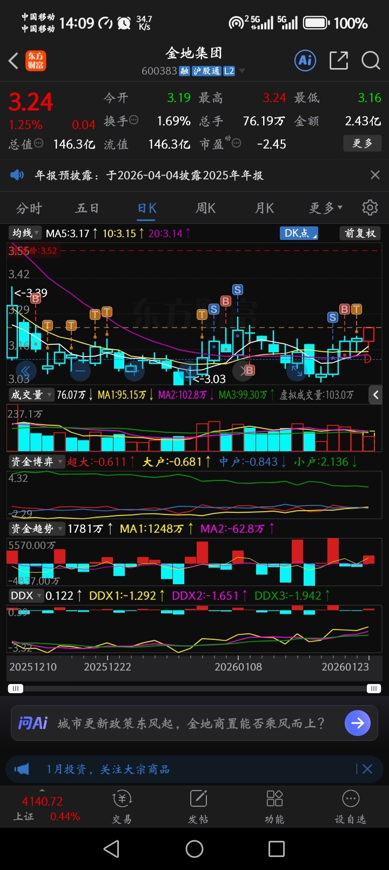Collapse the side panel arrow by 成交量

pos(377,395)
